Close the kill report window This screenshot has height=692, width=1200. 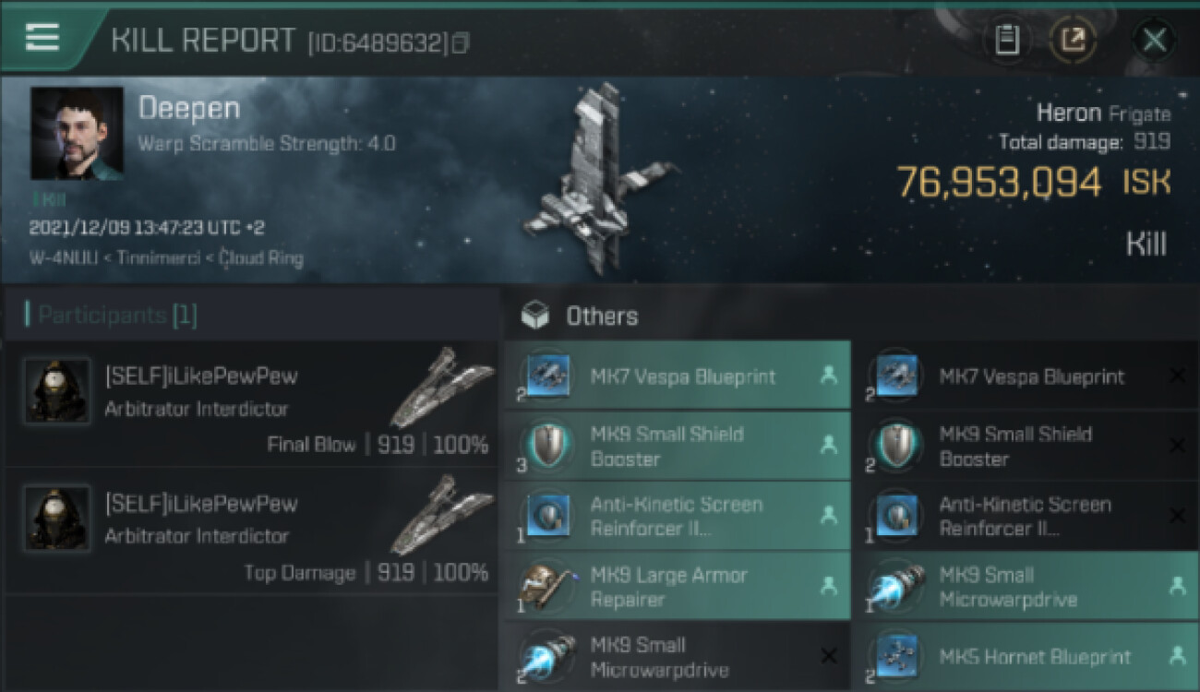1155,40
